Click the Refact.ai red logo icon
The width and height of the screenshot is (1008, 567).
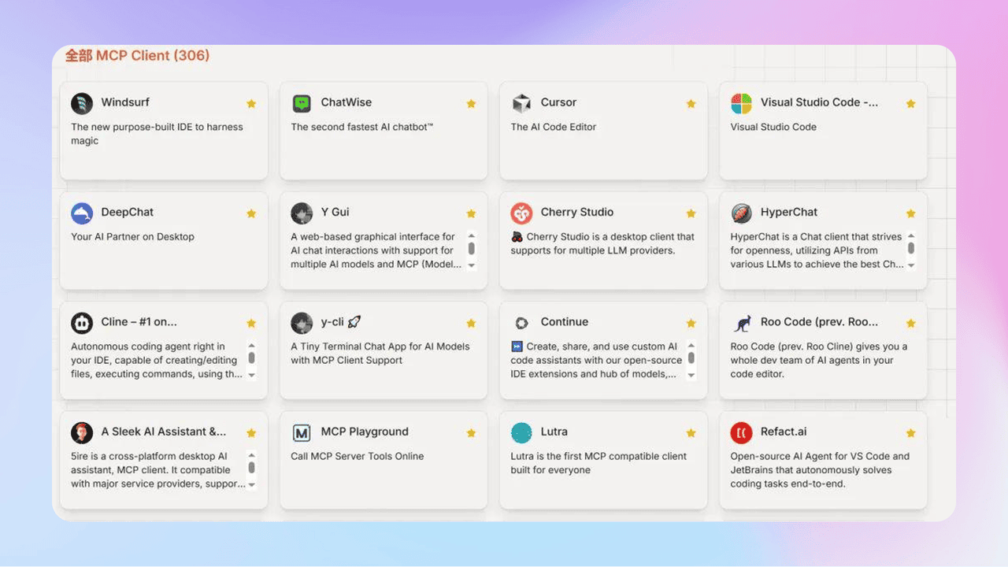[741, 432]
